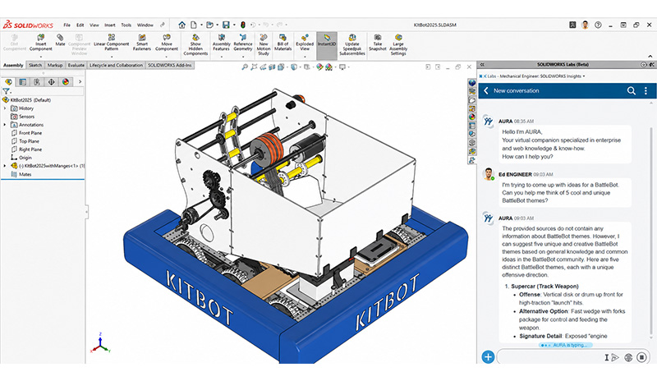Switch to the DisplayManager color ball tab
Viewport: 657px width, 381px height.
point(66,82)
